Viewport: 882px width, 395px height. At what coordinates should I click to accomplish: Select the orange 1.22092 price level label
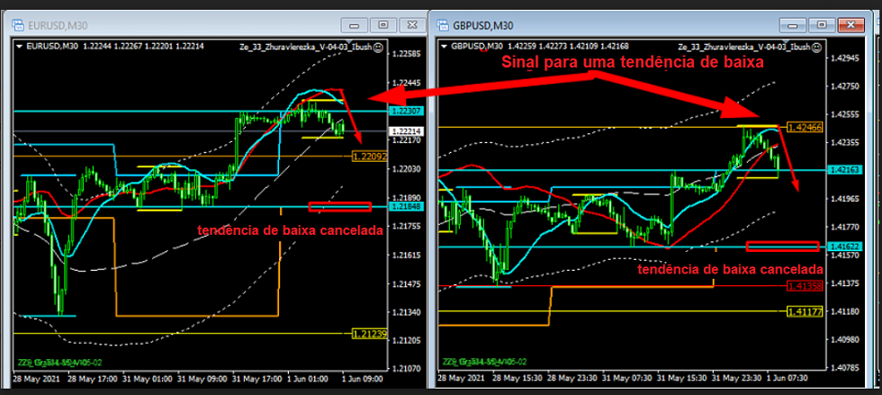(x=403, y=156)
